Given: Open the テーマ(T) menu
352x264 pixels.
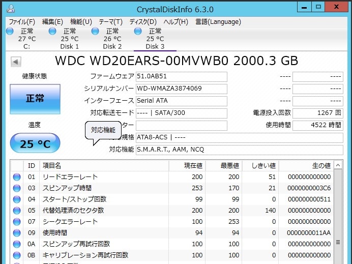Looking at the screenshot, I should 111,22.
